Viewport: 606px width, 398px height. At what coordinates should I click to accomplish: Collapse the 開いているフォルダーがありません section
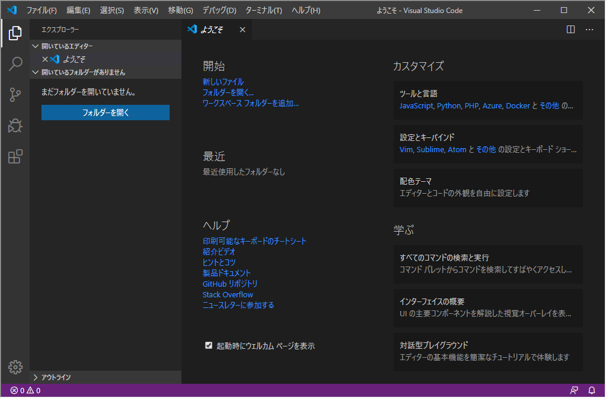tap(106, 72)
